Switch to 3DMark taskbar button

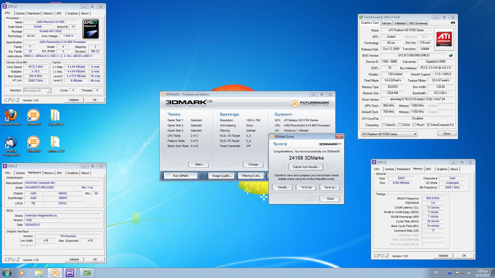click(55, 273)
